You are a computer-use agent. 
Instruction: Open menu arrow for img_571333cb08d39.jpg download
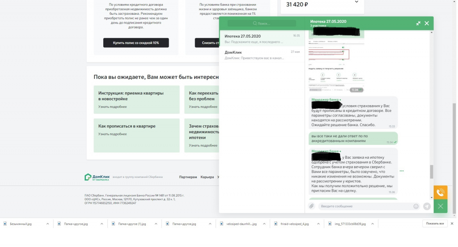pyautogui.click(x=373, y=224)
